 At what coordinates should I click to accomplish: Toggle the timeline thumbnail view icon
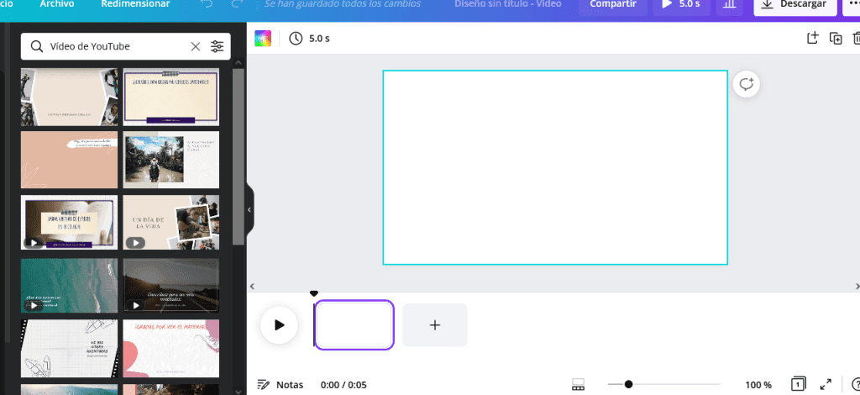click(578, 385)
